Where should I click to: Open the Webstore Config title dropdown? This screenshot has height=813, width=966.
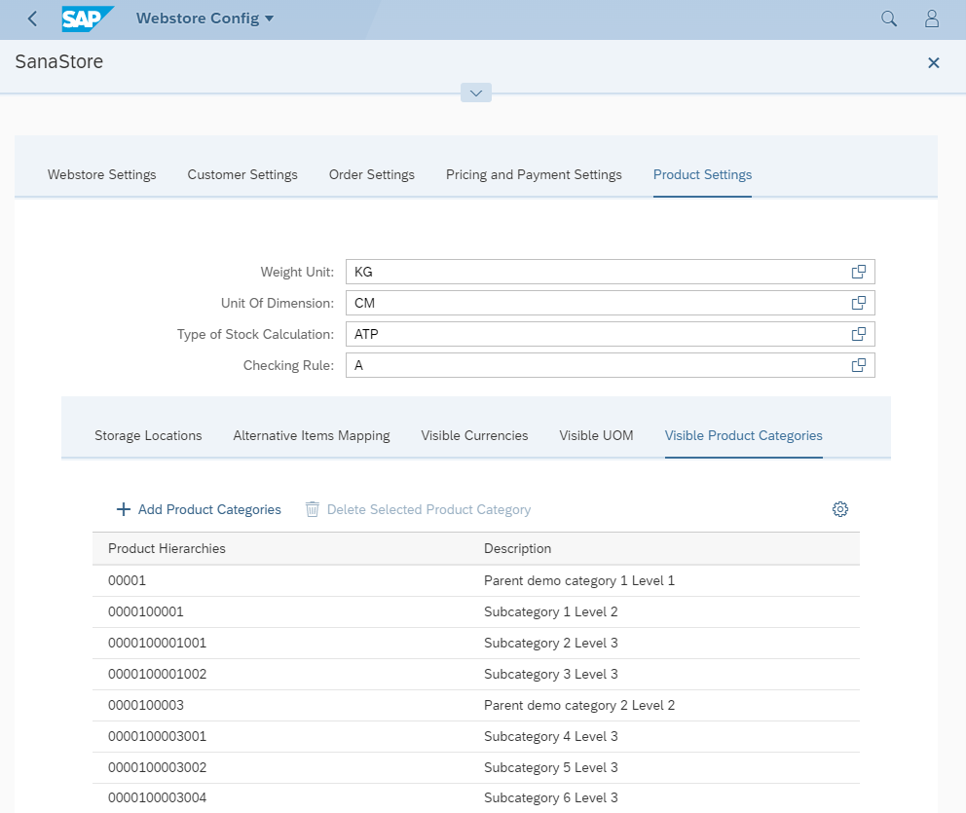204,18
